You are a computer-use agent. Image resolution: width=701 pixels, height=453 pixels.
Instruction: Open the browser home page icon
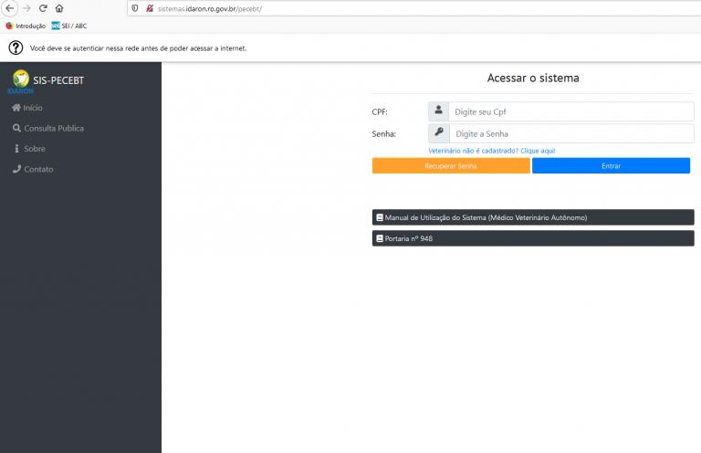(59, 8)
